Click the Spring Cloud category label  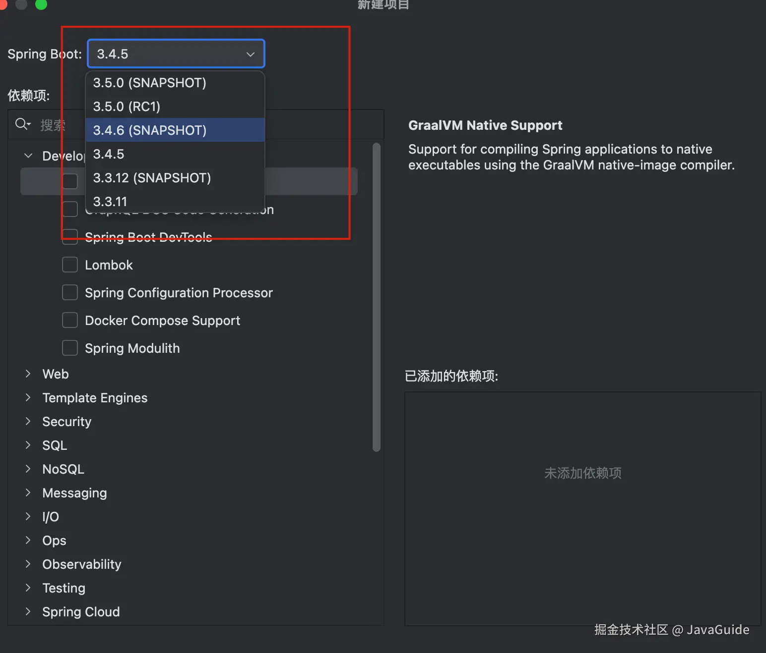81,612
